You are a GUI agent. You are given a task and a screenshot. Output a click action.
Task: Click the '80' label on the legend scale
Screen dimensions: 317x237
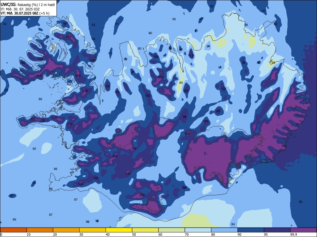(x=213, y=234)
